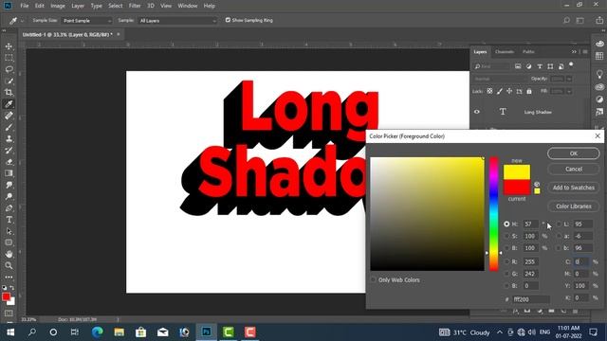
Task: Toggle the layer filter on/off switch
Action: [571, 65]
